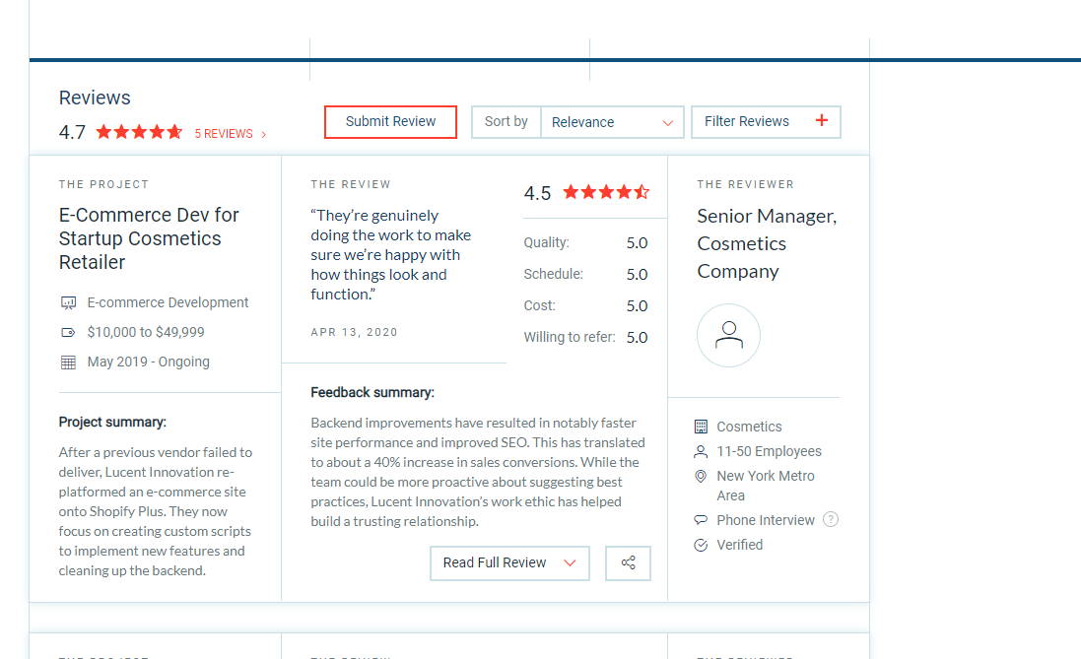This screenshot has width=1081, height=659.
Task: Click the Quality score 5.0
Action: coord(637,242)
